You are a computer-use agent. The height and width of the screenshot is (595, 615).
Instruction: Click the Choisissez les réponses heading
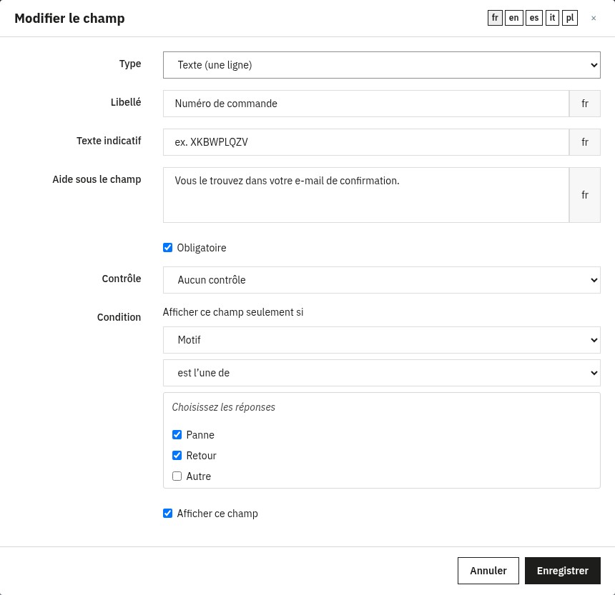[224, 407]
